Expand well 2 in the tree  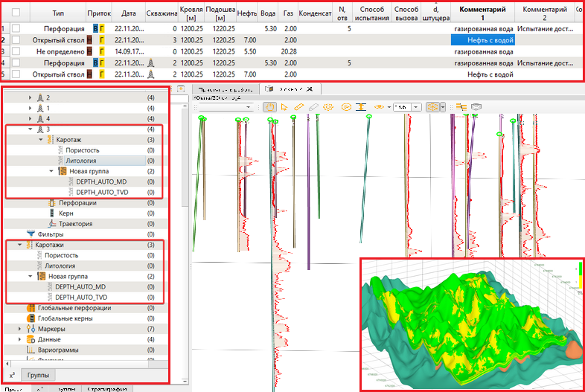tap(31, 97)
